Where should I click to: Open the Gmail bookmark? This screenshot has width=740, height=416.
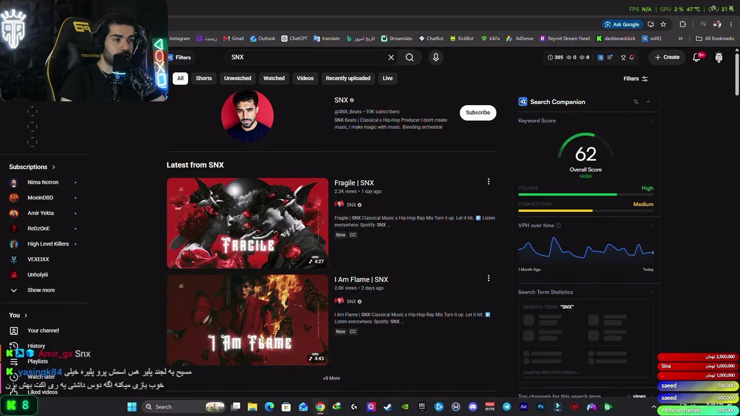(x=234, y=39)
